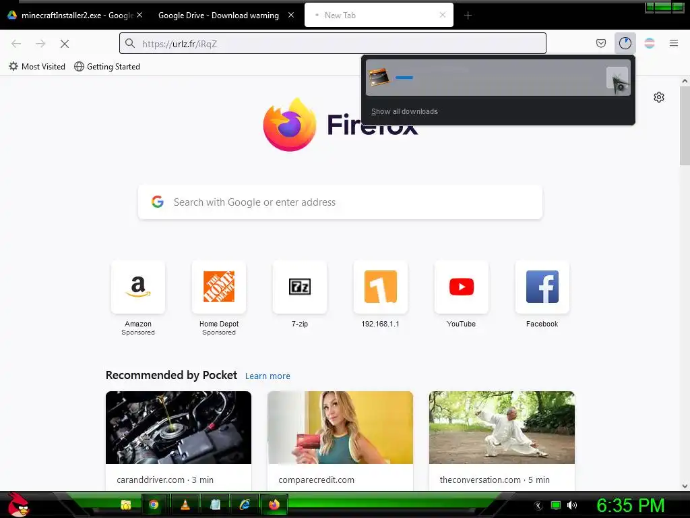Launch VLC from the taskbar
Viewport: 690px width, 518px height.
pos(185,505)
